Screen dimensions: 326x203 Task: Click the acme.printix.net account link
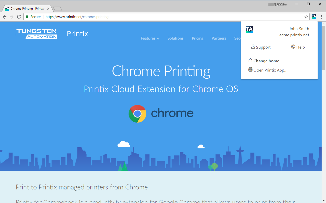coord(294,35)
